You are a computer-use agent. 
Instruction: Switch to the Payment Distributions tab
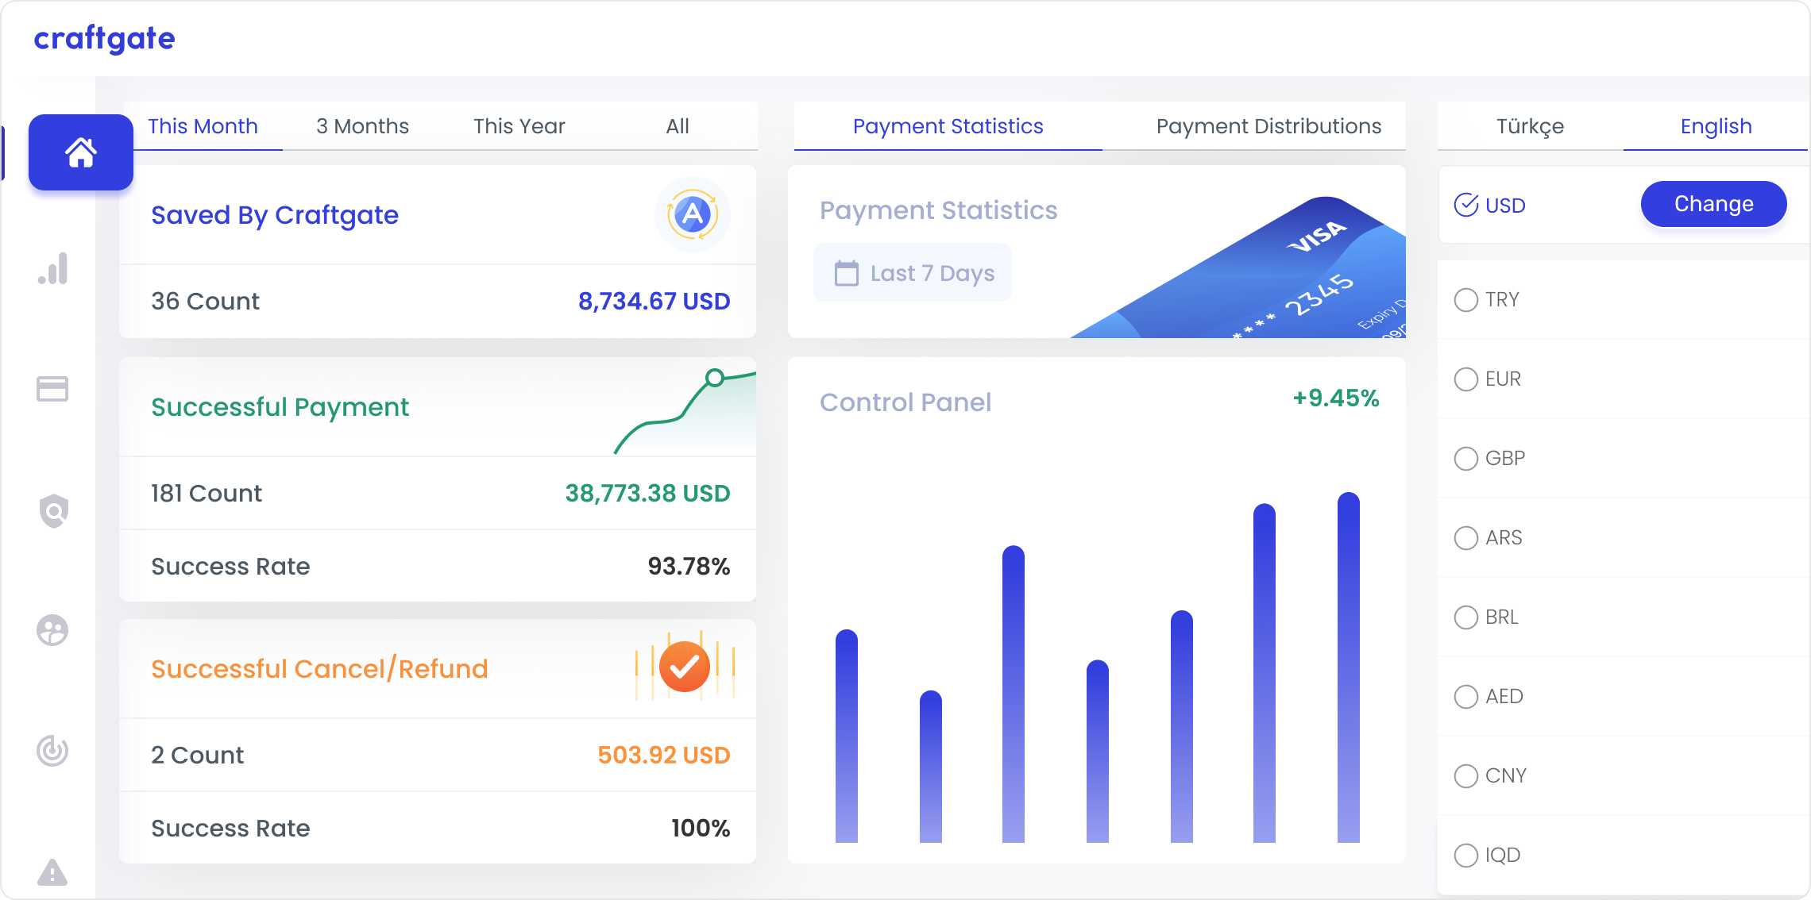coord(1268,125)
